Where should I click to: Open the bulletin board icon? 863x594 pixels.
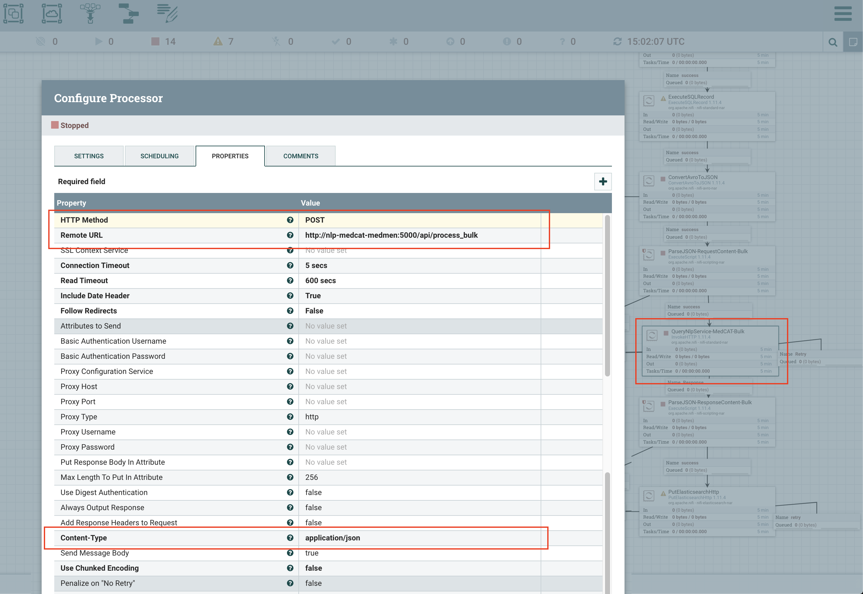pyautogui.click(x=853, y=42)
